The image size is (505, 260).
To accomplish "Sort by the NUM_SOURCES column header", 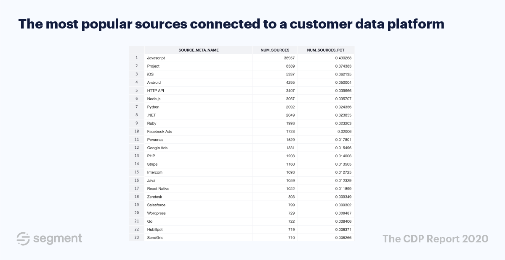I will [275, 50].
